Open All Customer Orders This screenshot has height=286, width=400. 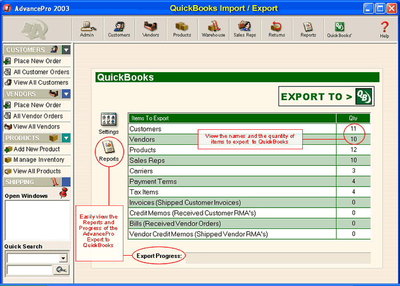[x=37, y=72]
